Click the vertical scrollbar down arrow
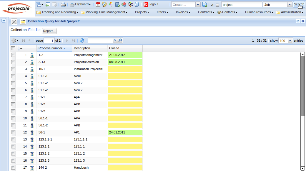The height and width of the screenshot is (171, 306). point(302,168)
